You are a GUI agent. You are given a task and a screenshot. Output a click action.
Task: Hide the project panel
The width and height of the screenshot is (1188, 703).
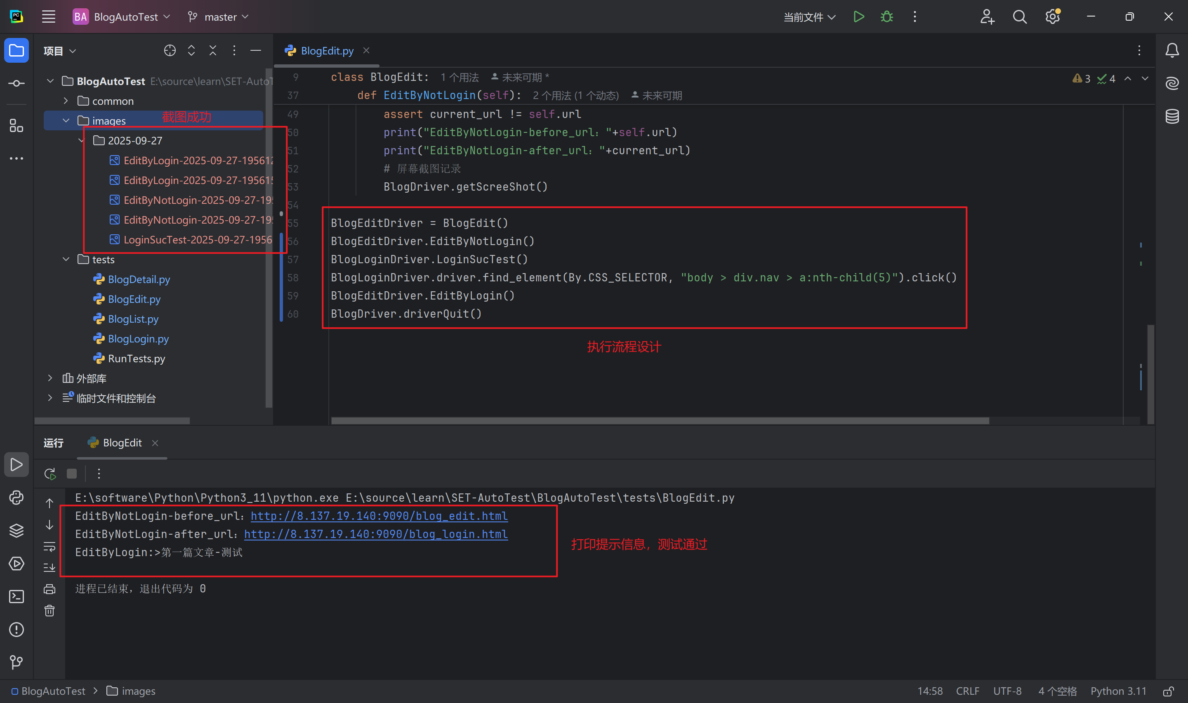point(256,50)
